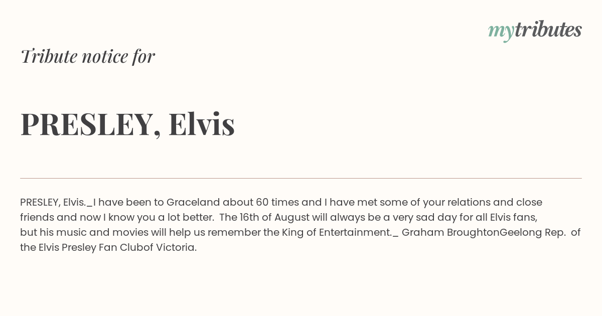Click the first name 'Elvis' in title
The image size is (602, 316).
202,123
